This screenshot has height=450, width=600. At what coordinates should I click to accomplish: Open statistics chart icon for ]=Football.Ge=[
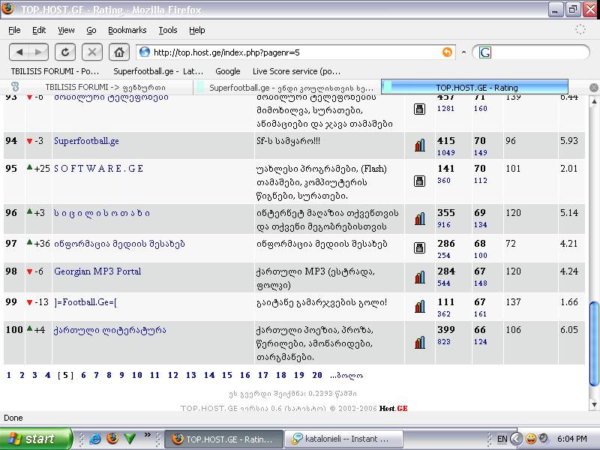tap(420, 306)
